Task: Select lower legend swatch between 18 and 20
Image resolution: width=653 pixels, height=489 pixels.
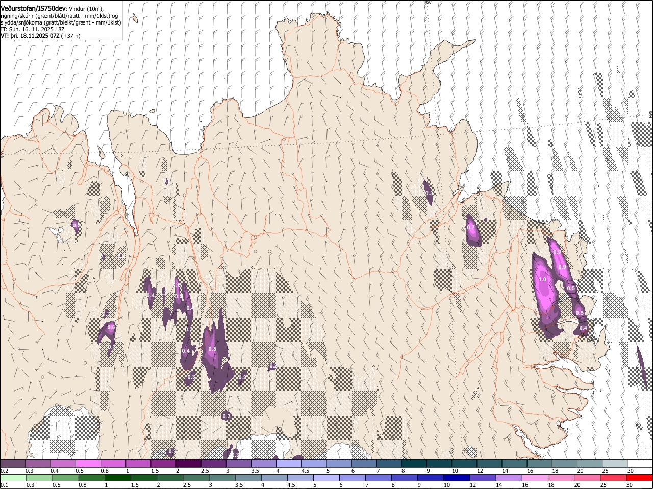Action: [x=561, y=478]
